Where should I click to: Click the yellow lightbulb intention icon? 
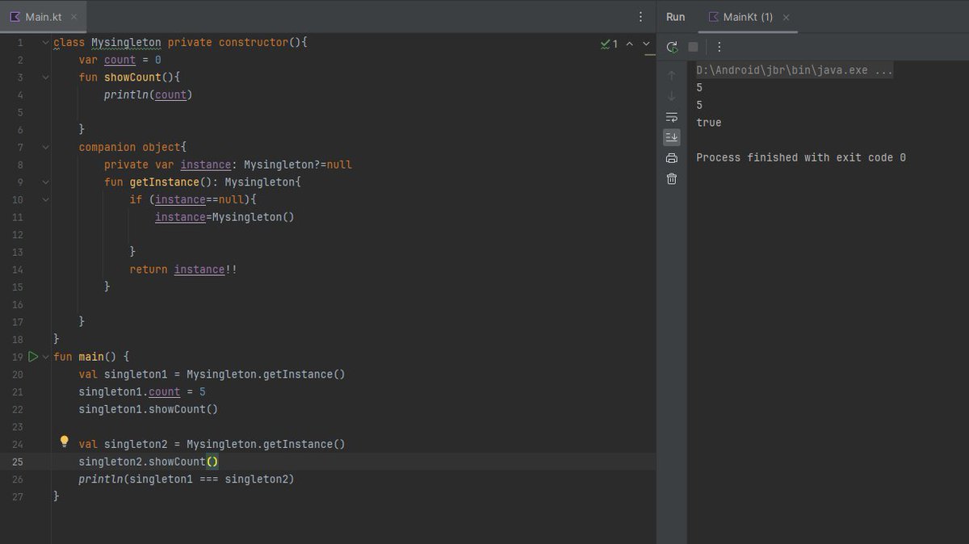click(x=65, y=441)
